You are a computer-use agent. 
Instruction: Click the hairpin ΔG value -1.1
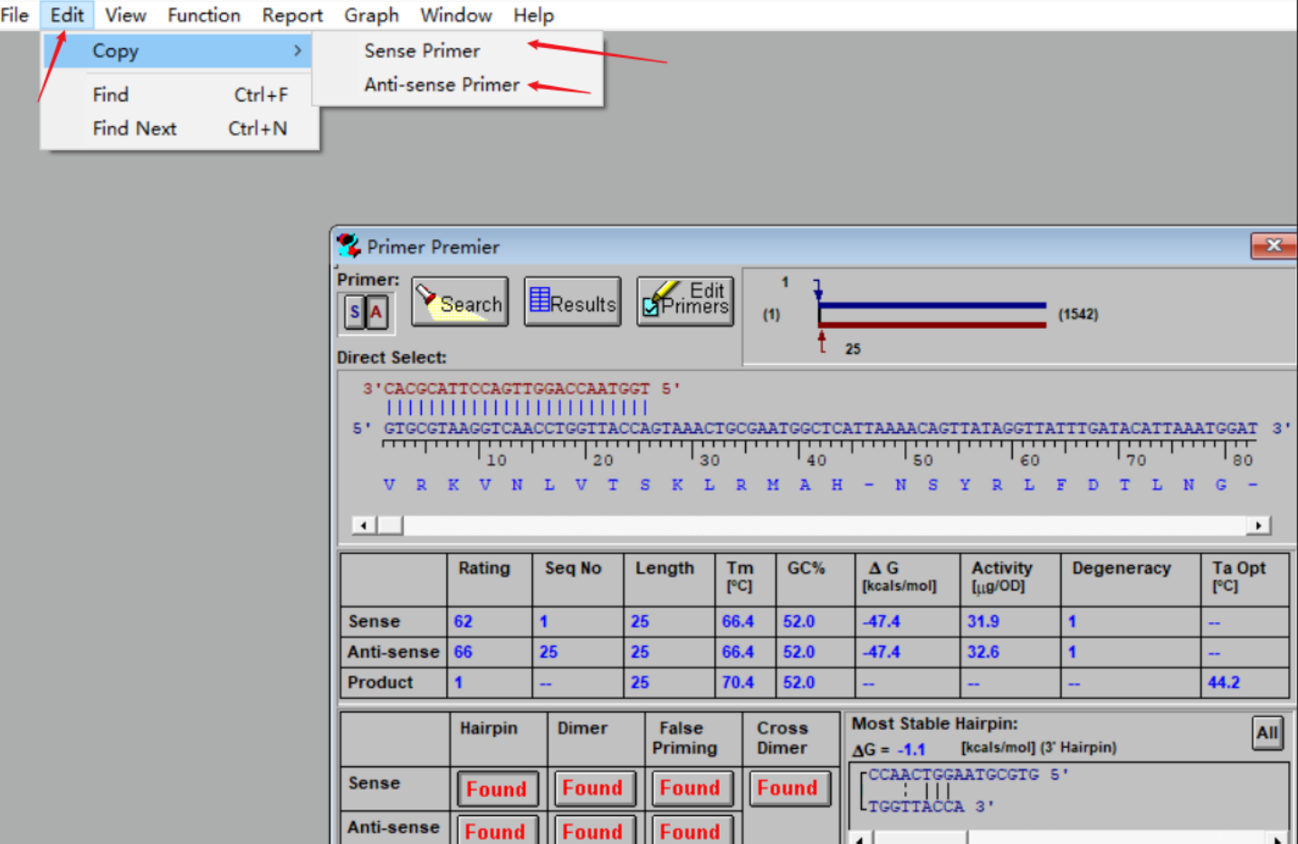(911, 750)
